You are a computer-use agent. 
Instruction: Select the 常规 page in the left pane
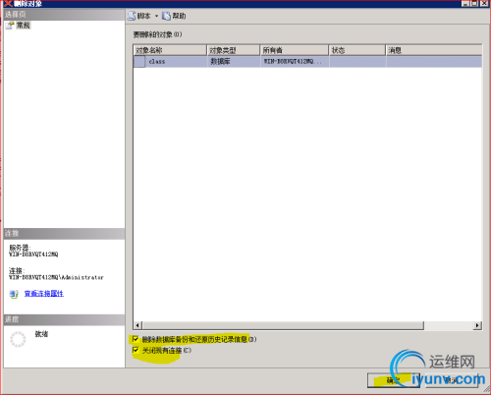pyautogui.click(x=24, y=26)
